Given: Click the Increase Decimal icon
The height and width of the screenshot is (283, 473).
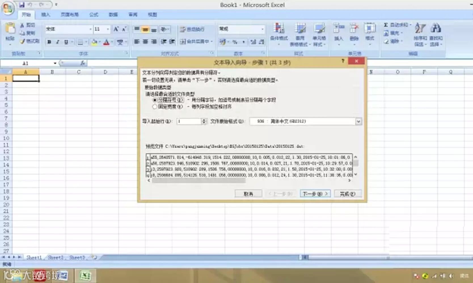Looking at the screenshot, I should click(x=253, y=42).
